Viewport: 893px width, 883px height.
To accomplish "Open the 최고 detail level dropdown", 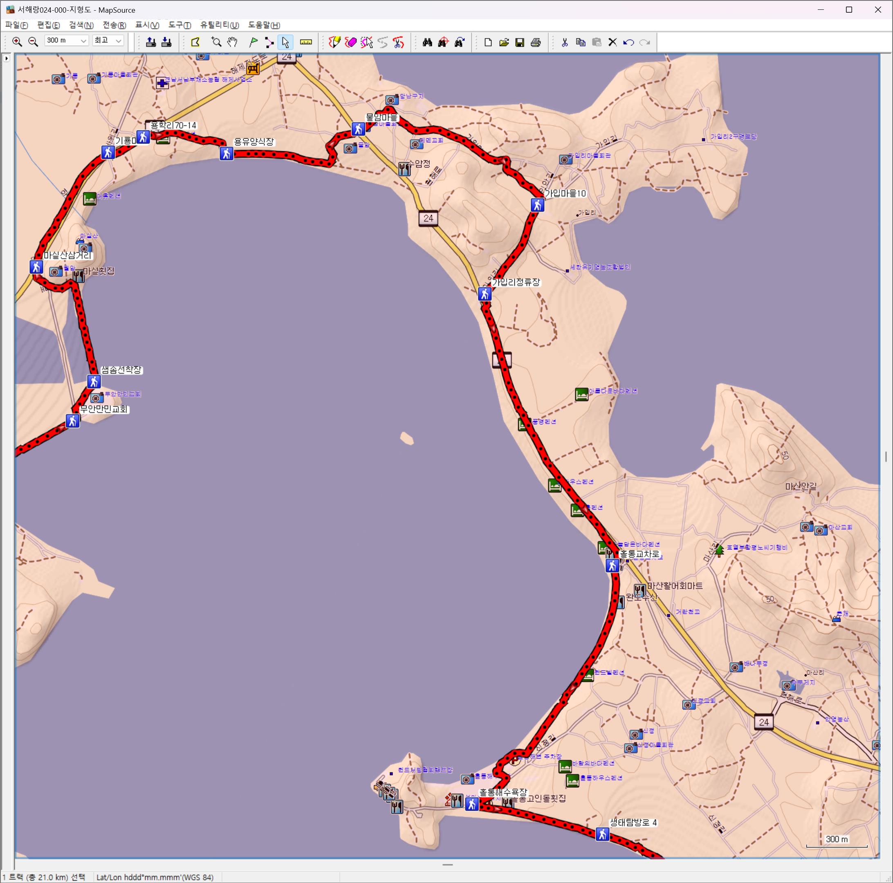I will (119, 40).
